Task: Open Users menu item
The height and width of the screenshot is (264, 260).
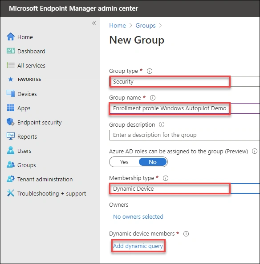Action: pos(24,151)
